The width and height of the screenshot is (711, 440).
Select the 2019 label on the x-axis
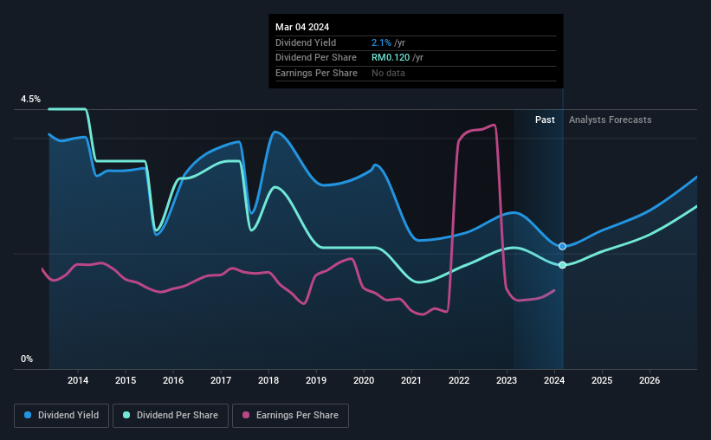(x=316, y=380)
